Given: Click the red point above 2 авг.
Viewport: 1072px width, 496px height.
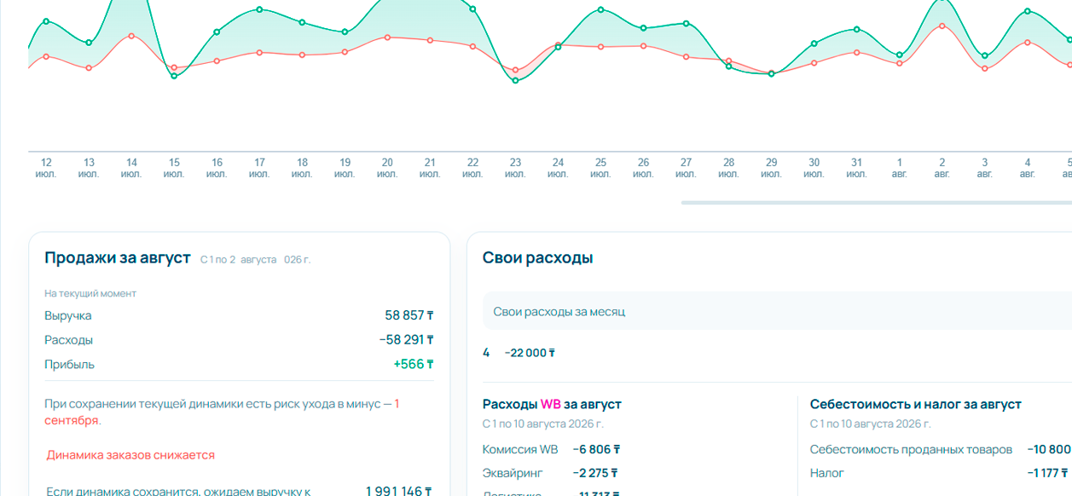Looking at the screenshot, I should click(x=942, y=26).
